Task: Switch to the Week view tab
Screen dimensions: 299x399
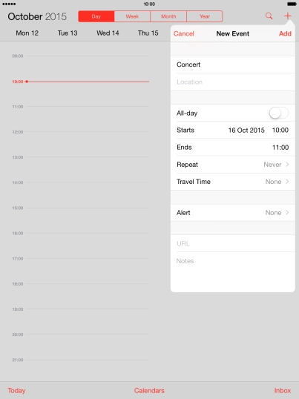Action: click(x=132, y=16)
